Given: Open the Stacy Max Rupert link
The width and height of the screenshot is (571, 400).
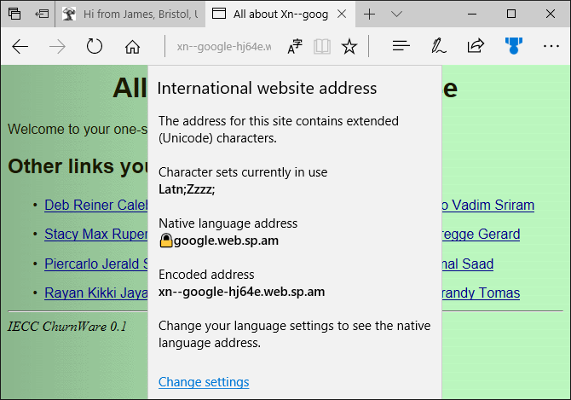Looking at the screenshot, I should point(96,235).
